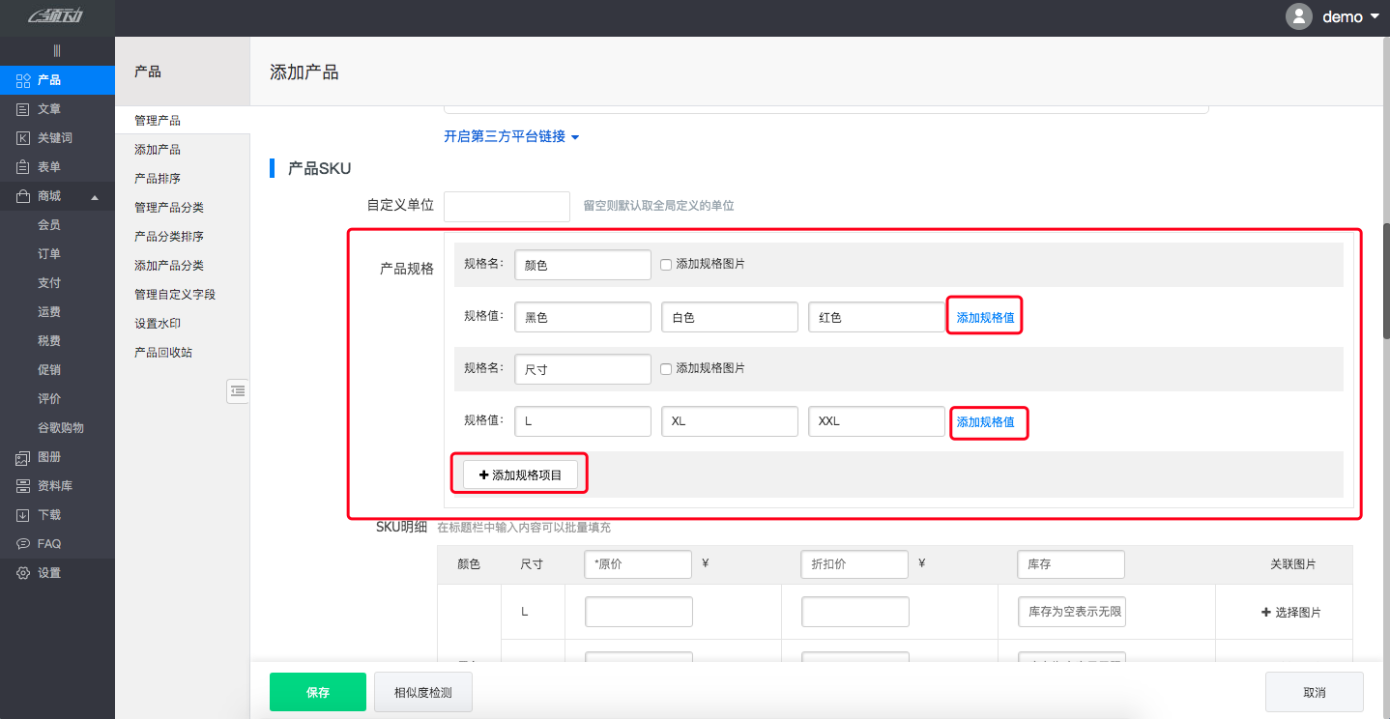This screenshot has width=1390, height=719.
Task: Enable spec image checkbox for 尺寸
Action: coord(666,368)
